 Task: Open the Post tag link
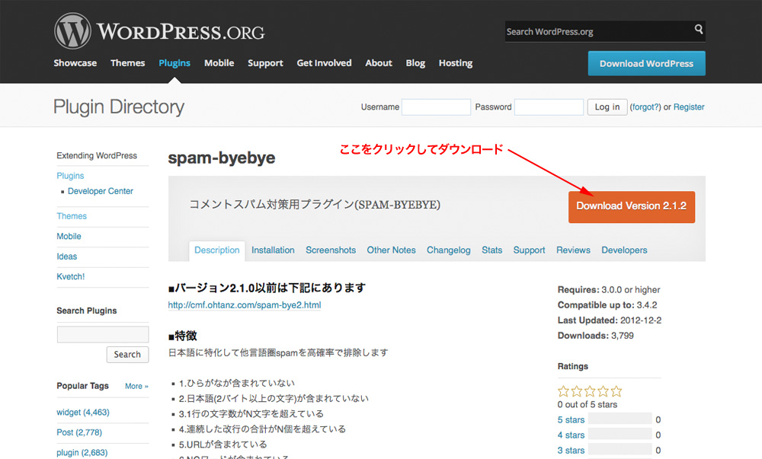pos(79,432)
